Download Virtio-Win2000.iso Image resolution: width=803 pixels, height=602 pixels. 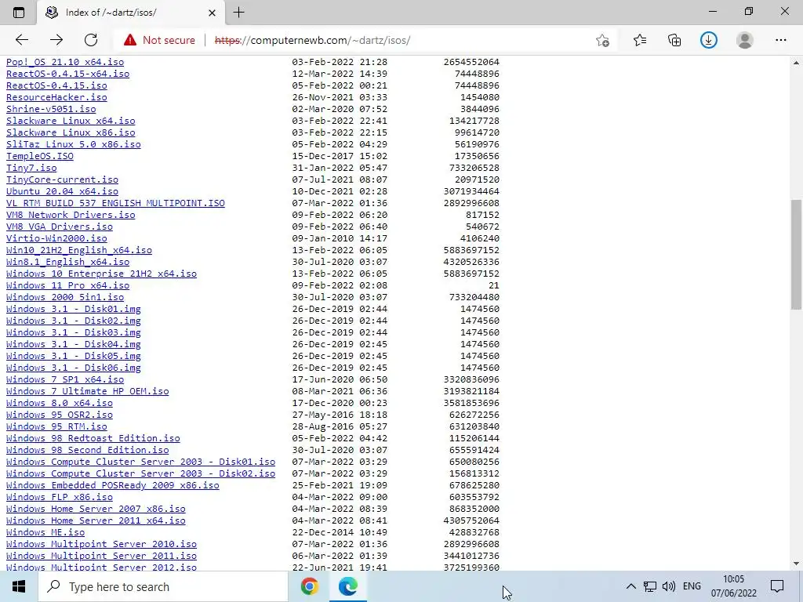click(x=56, y=238)
